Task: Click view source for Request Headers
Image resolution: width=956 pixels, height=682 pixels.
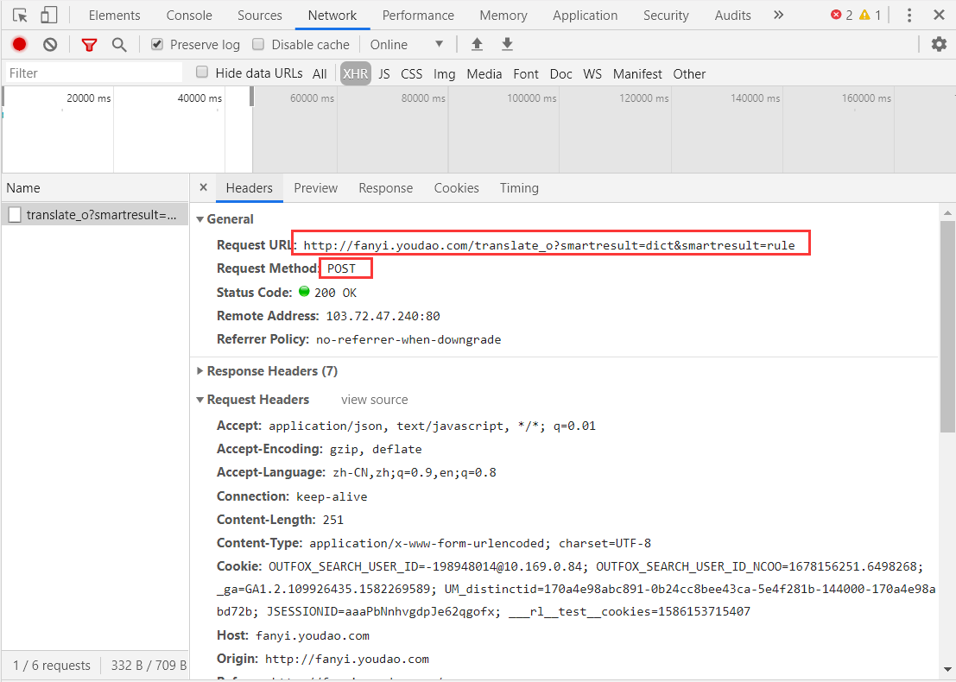Action: tap(374, 400)
